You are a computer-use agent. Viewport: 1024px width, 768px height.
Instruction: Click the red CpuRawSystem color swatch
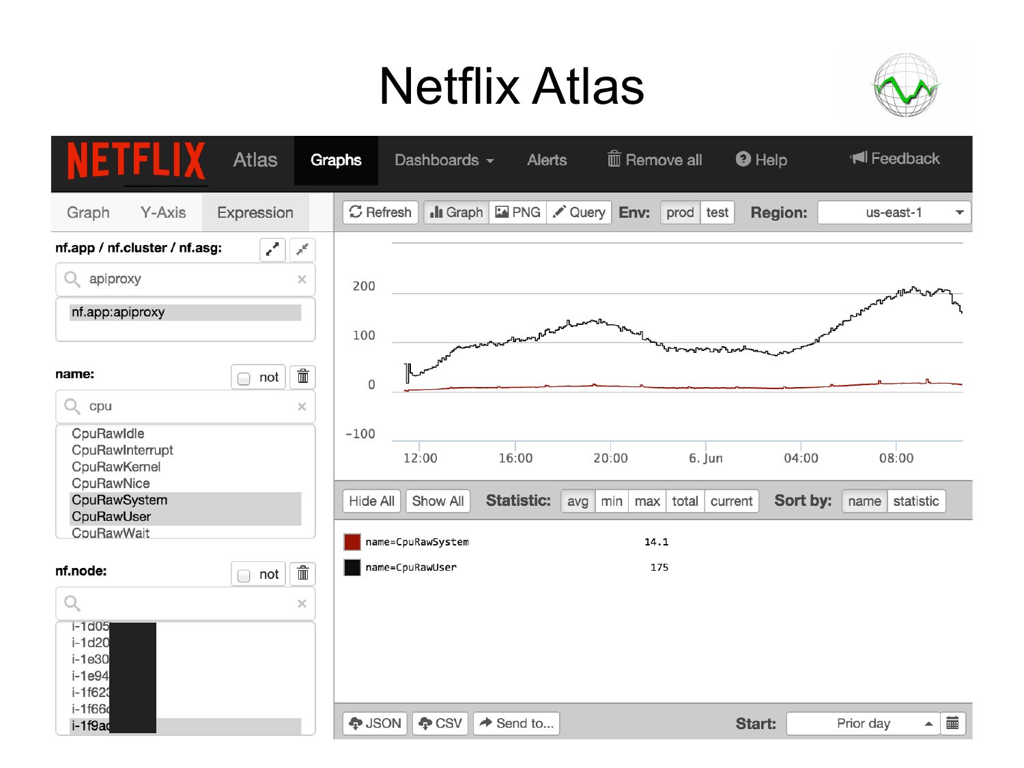352,542
